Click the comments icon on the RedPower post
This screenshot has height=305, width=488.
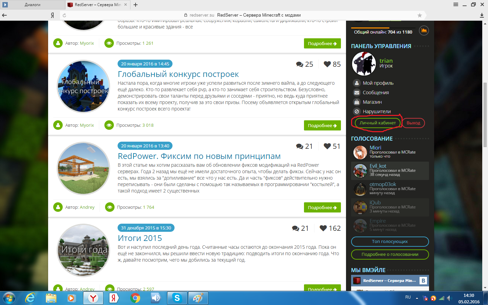point(300,146)
